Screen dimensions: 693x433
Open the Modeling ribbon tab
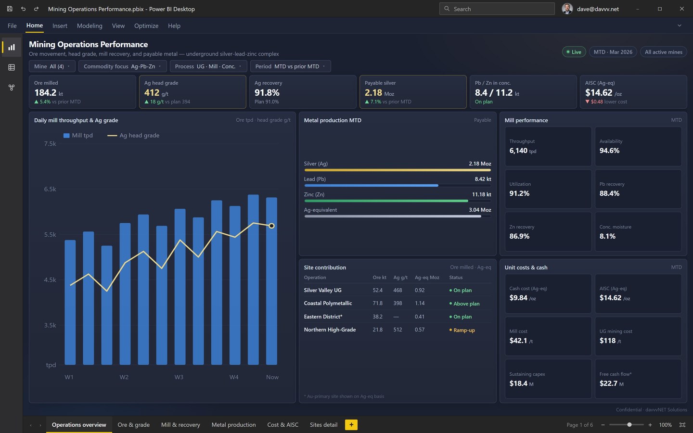point(90,25)
